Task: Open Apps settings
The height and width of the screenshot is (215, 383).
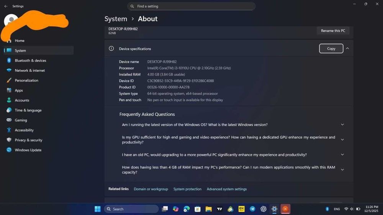Action: [x=39, y=91]
